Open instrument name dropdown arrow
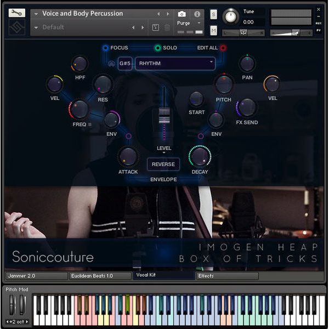Screen dimensions: 329x329 (x=36, y=14)
